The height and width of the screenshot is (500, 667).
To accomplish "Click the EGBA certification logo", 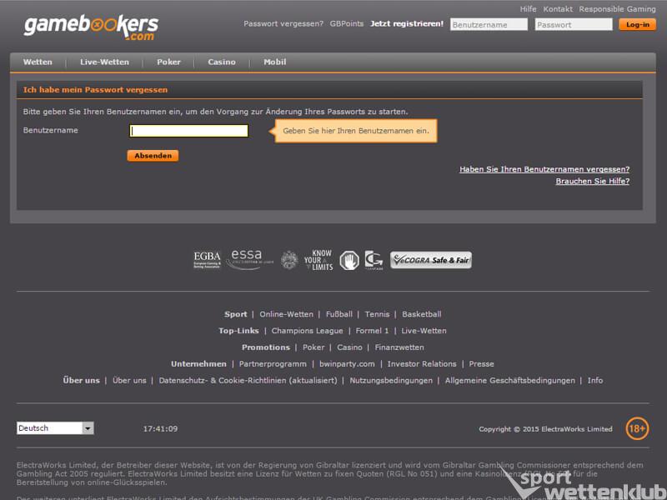I will [x=207, y=260].
